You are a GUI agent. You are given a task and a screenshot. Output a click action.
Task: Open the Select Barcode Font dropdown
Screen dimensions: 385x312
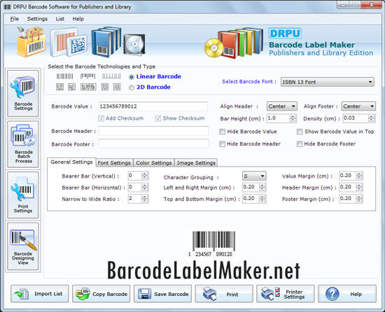point(328,82)
